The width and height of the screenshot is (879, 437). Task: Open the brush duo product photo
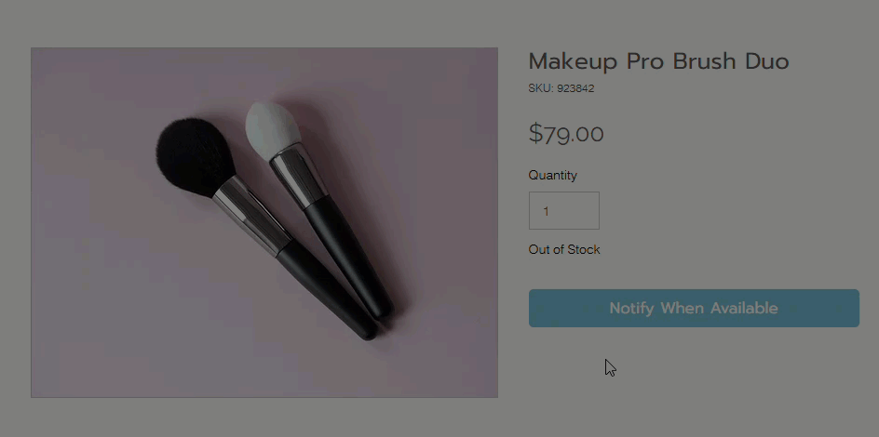tap(264, 222)
